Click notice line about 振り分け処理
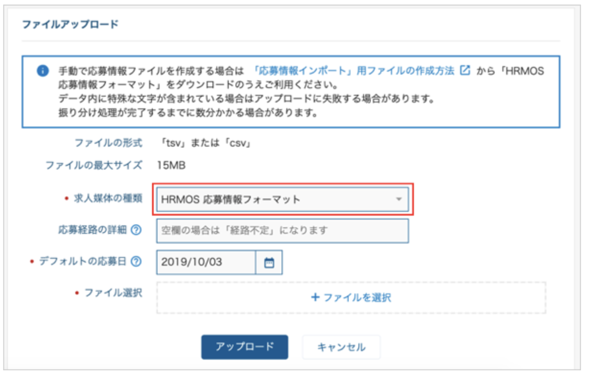 pyautogui.click(x=188, y=114)
